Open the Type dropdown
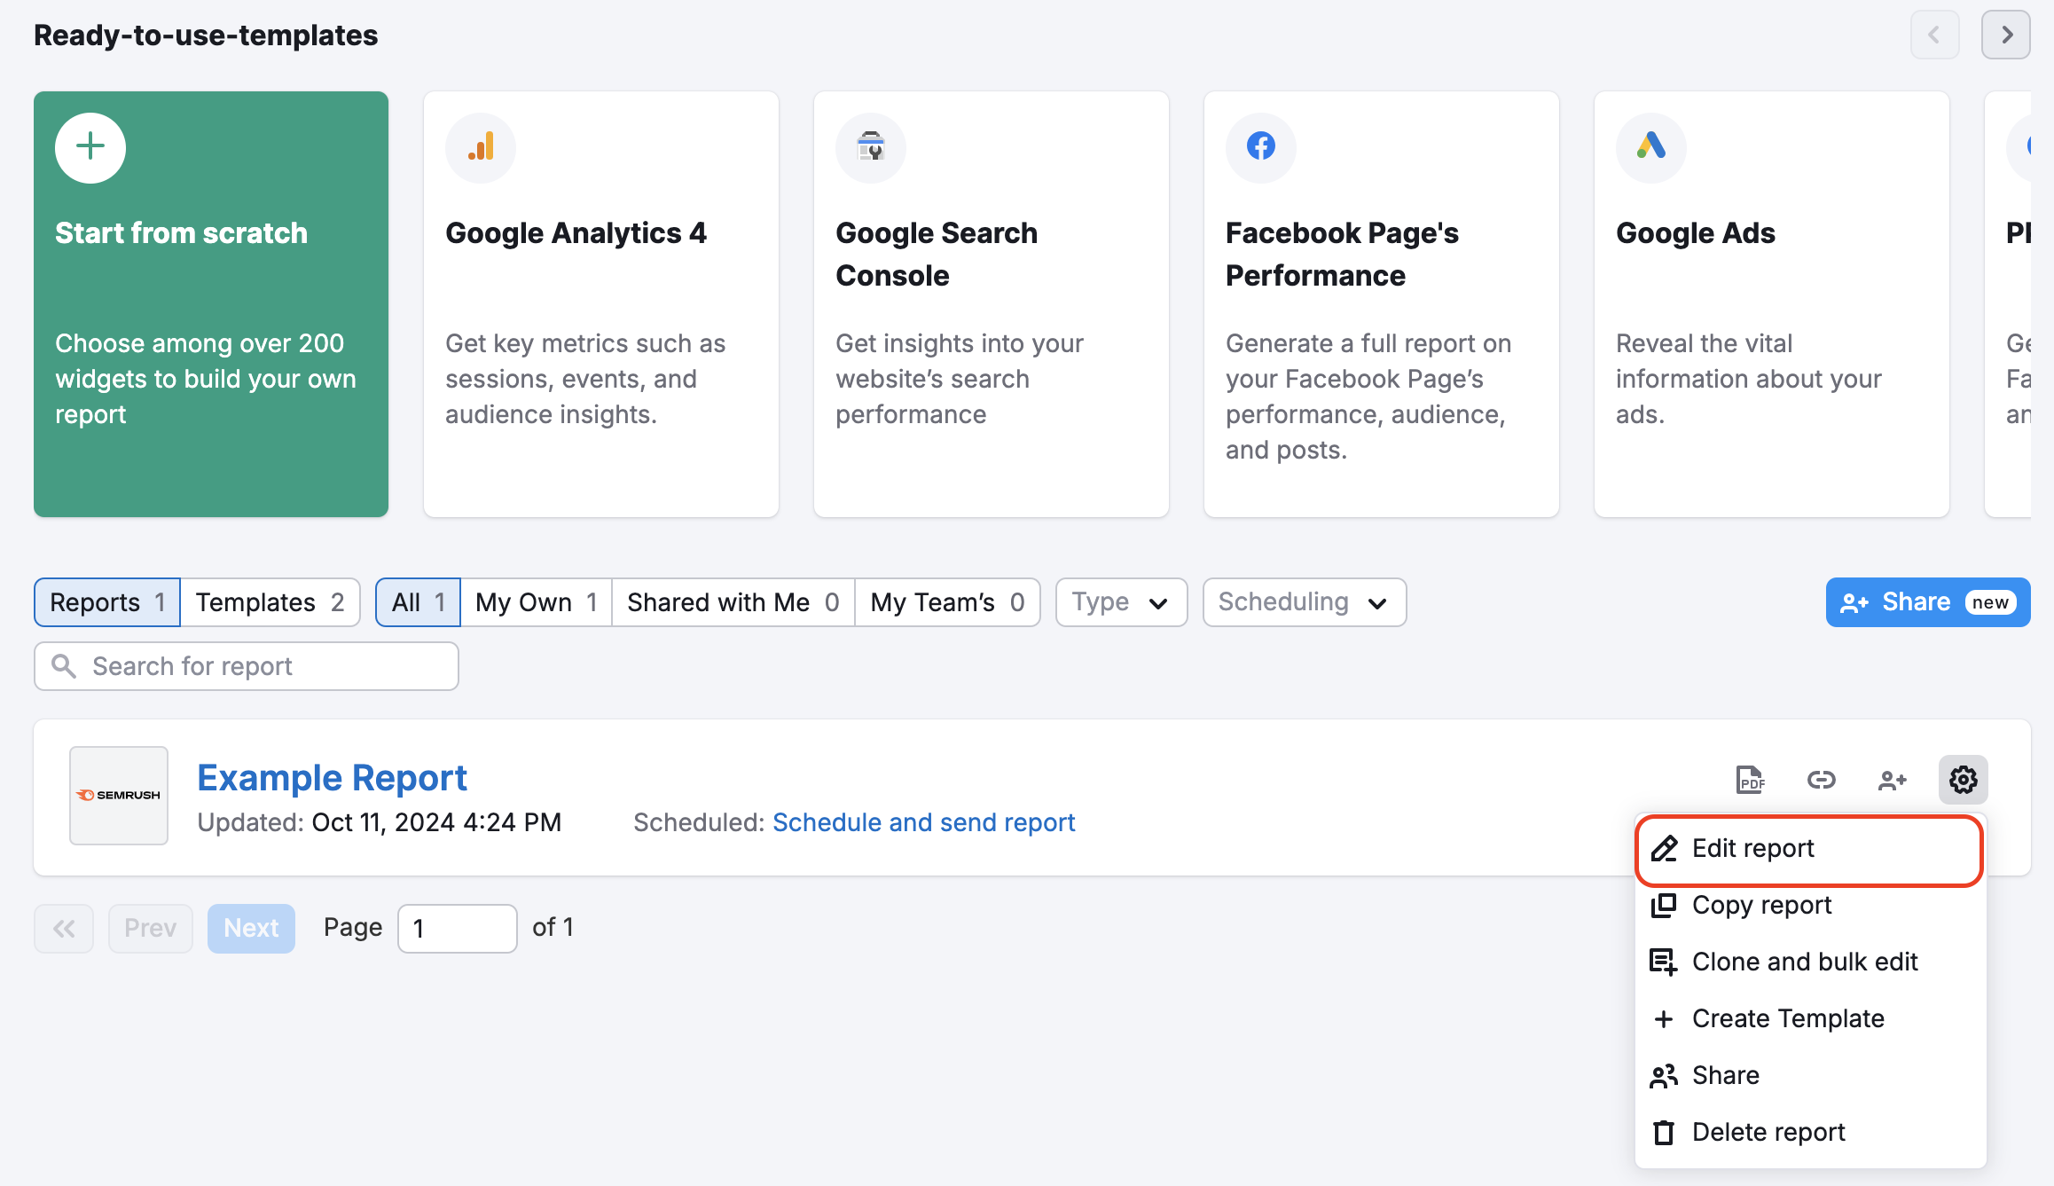This screenshot has width=2054, height=1186. [x=1120, y=601]
